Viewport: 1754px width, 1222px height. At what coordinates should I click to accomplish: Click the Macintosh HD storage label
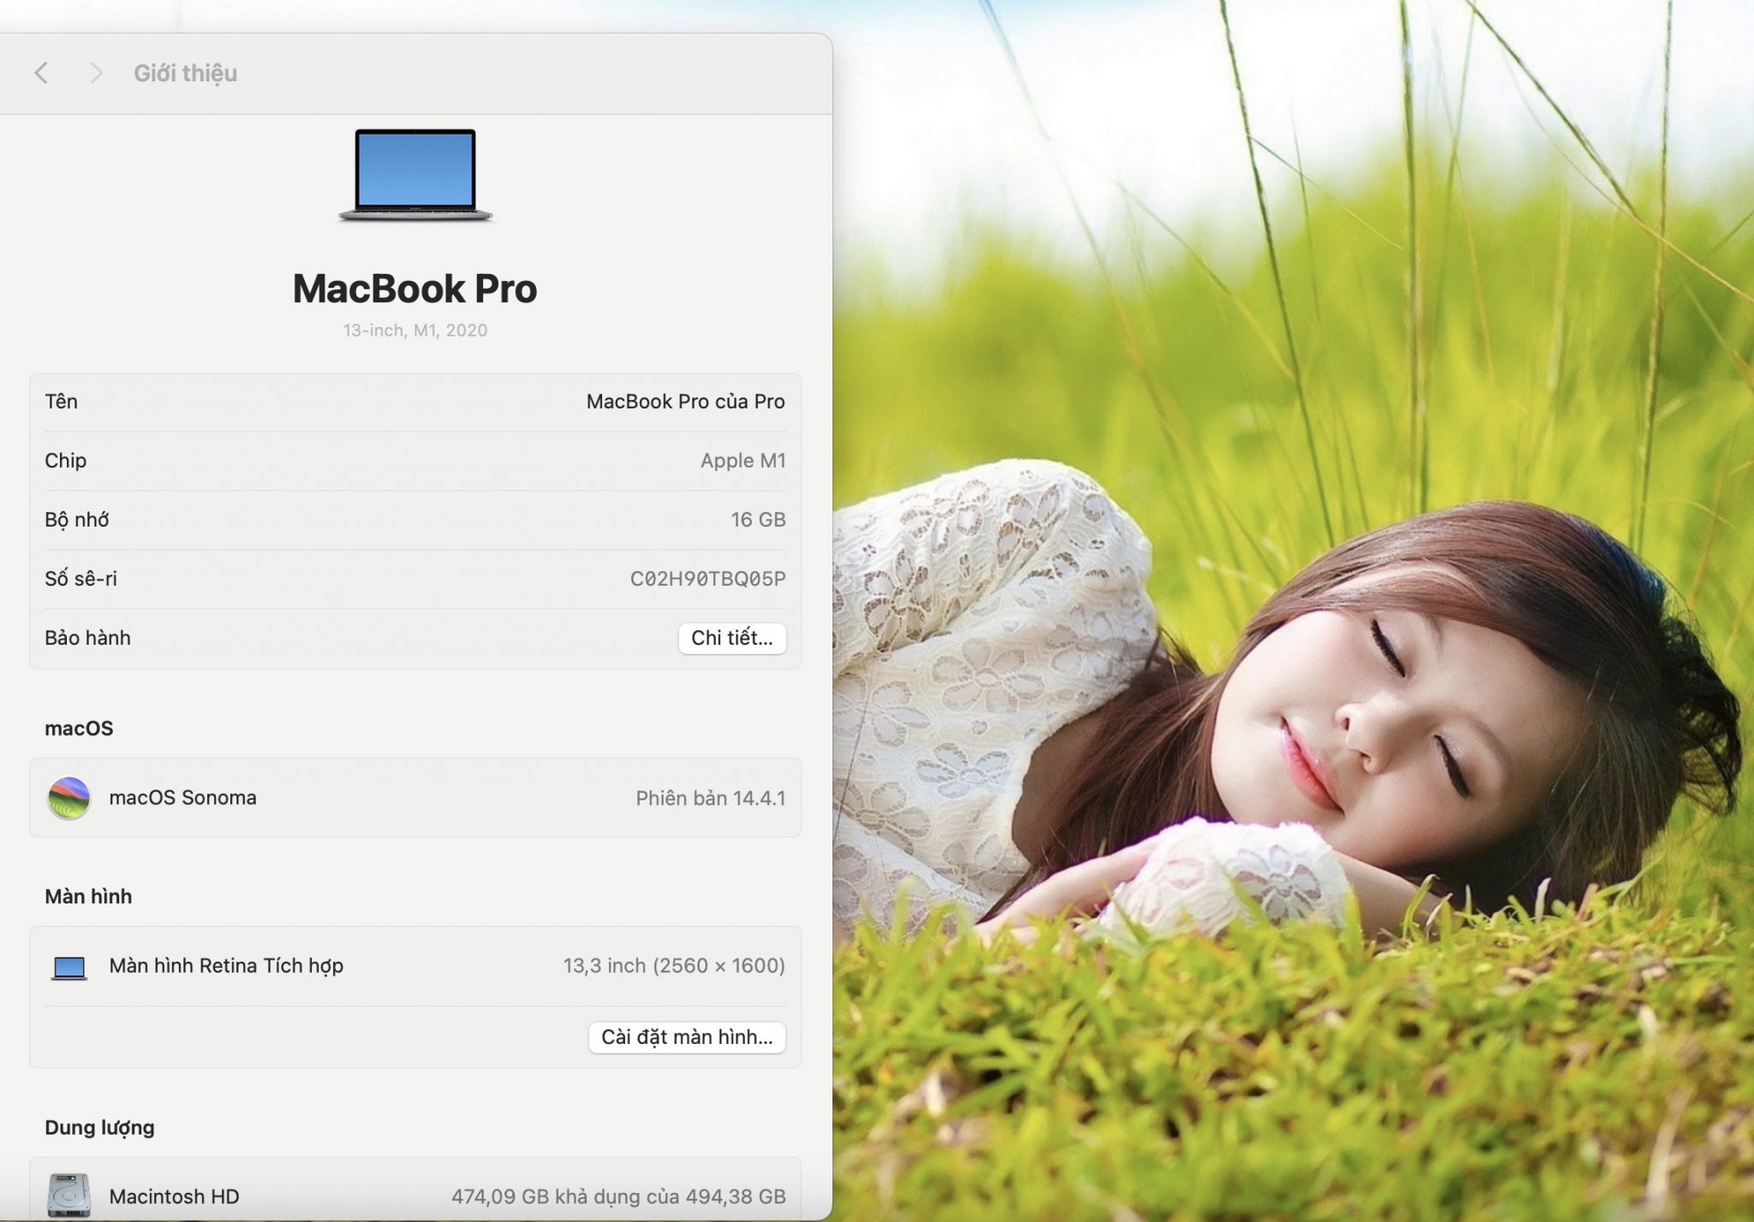[x=174, y=1196]
